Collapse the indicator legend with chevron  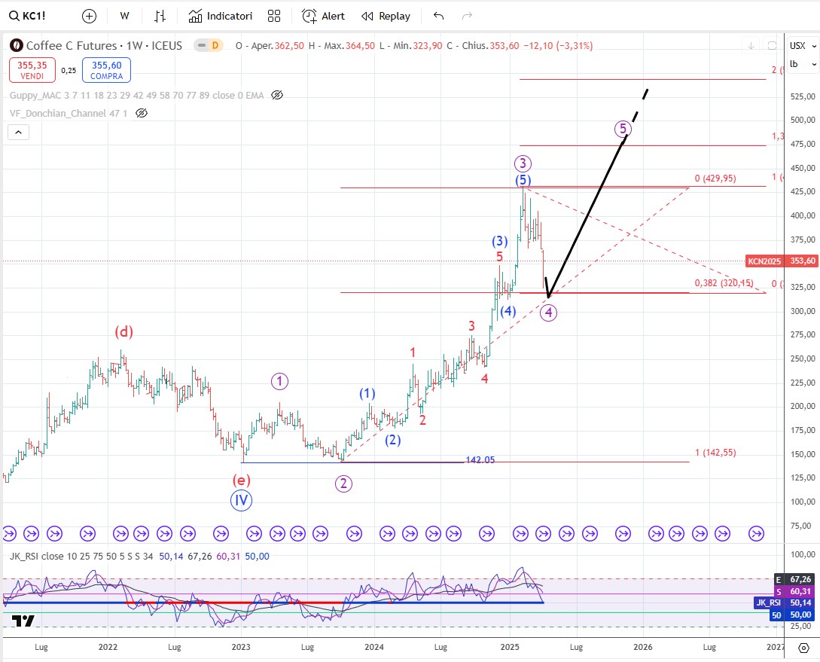point(19,133)
